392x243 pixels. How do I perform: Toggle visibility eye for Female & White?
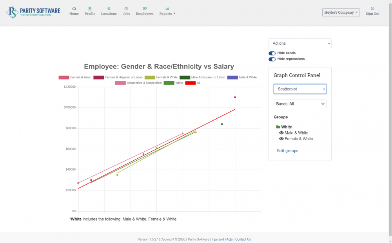click(x=281, y=139)
